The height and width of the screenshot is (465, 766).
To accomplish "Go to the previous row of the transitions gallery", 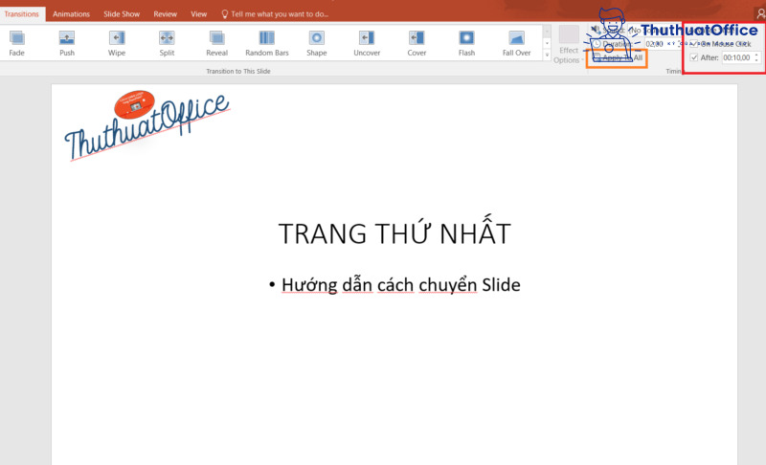I will 547,32.
